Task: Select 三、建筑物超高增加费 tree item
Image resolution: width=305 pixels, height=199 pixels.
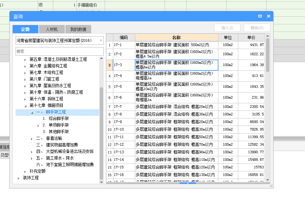Action: (x=57, y=145)
